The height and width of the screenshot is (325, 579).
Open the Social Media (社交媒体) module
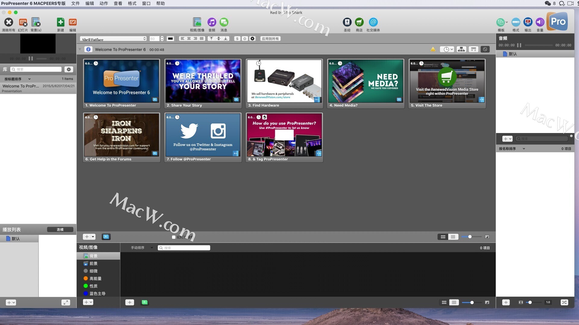[x=373, y=22]
